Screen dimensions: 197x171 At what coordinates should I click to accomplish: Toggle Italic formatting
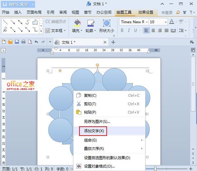click(129, 31)
